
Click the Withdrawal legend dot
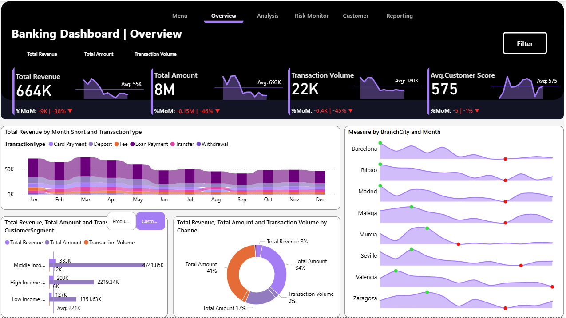[x=198, y=144]
